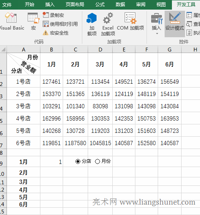Image resolution: width=200 pixels, height=215 pixels.
Task: Select the 分店 radio button
Action: (x=78, y=161)
